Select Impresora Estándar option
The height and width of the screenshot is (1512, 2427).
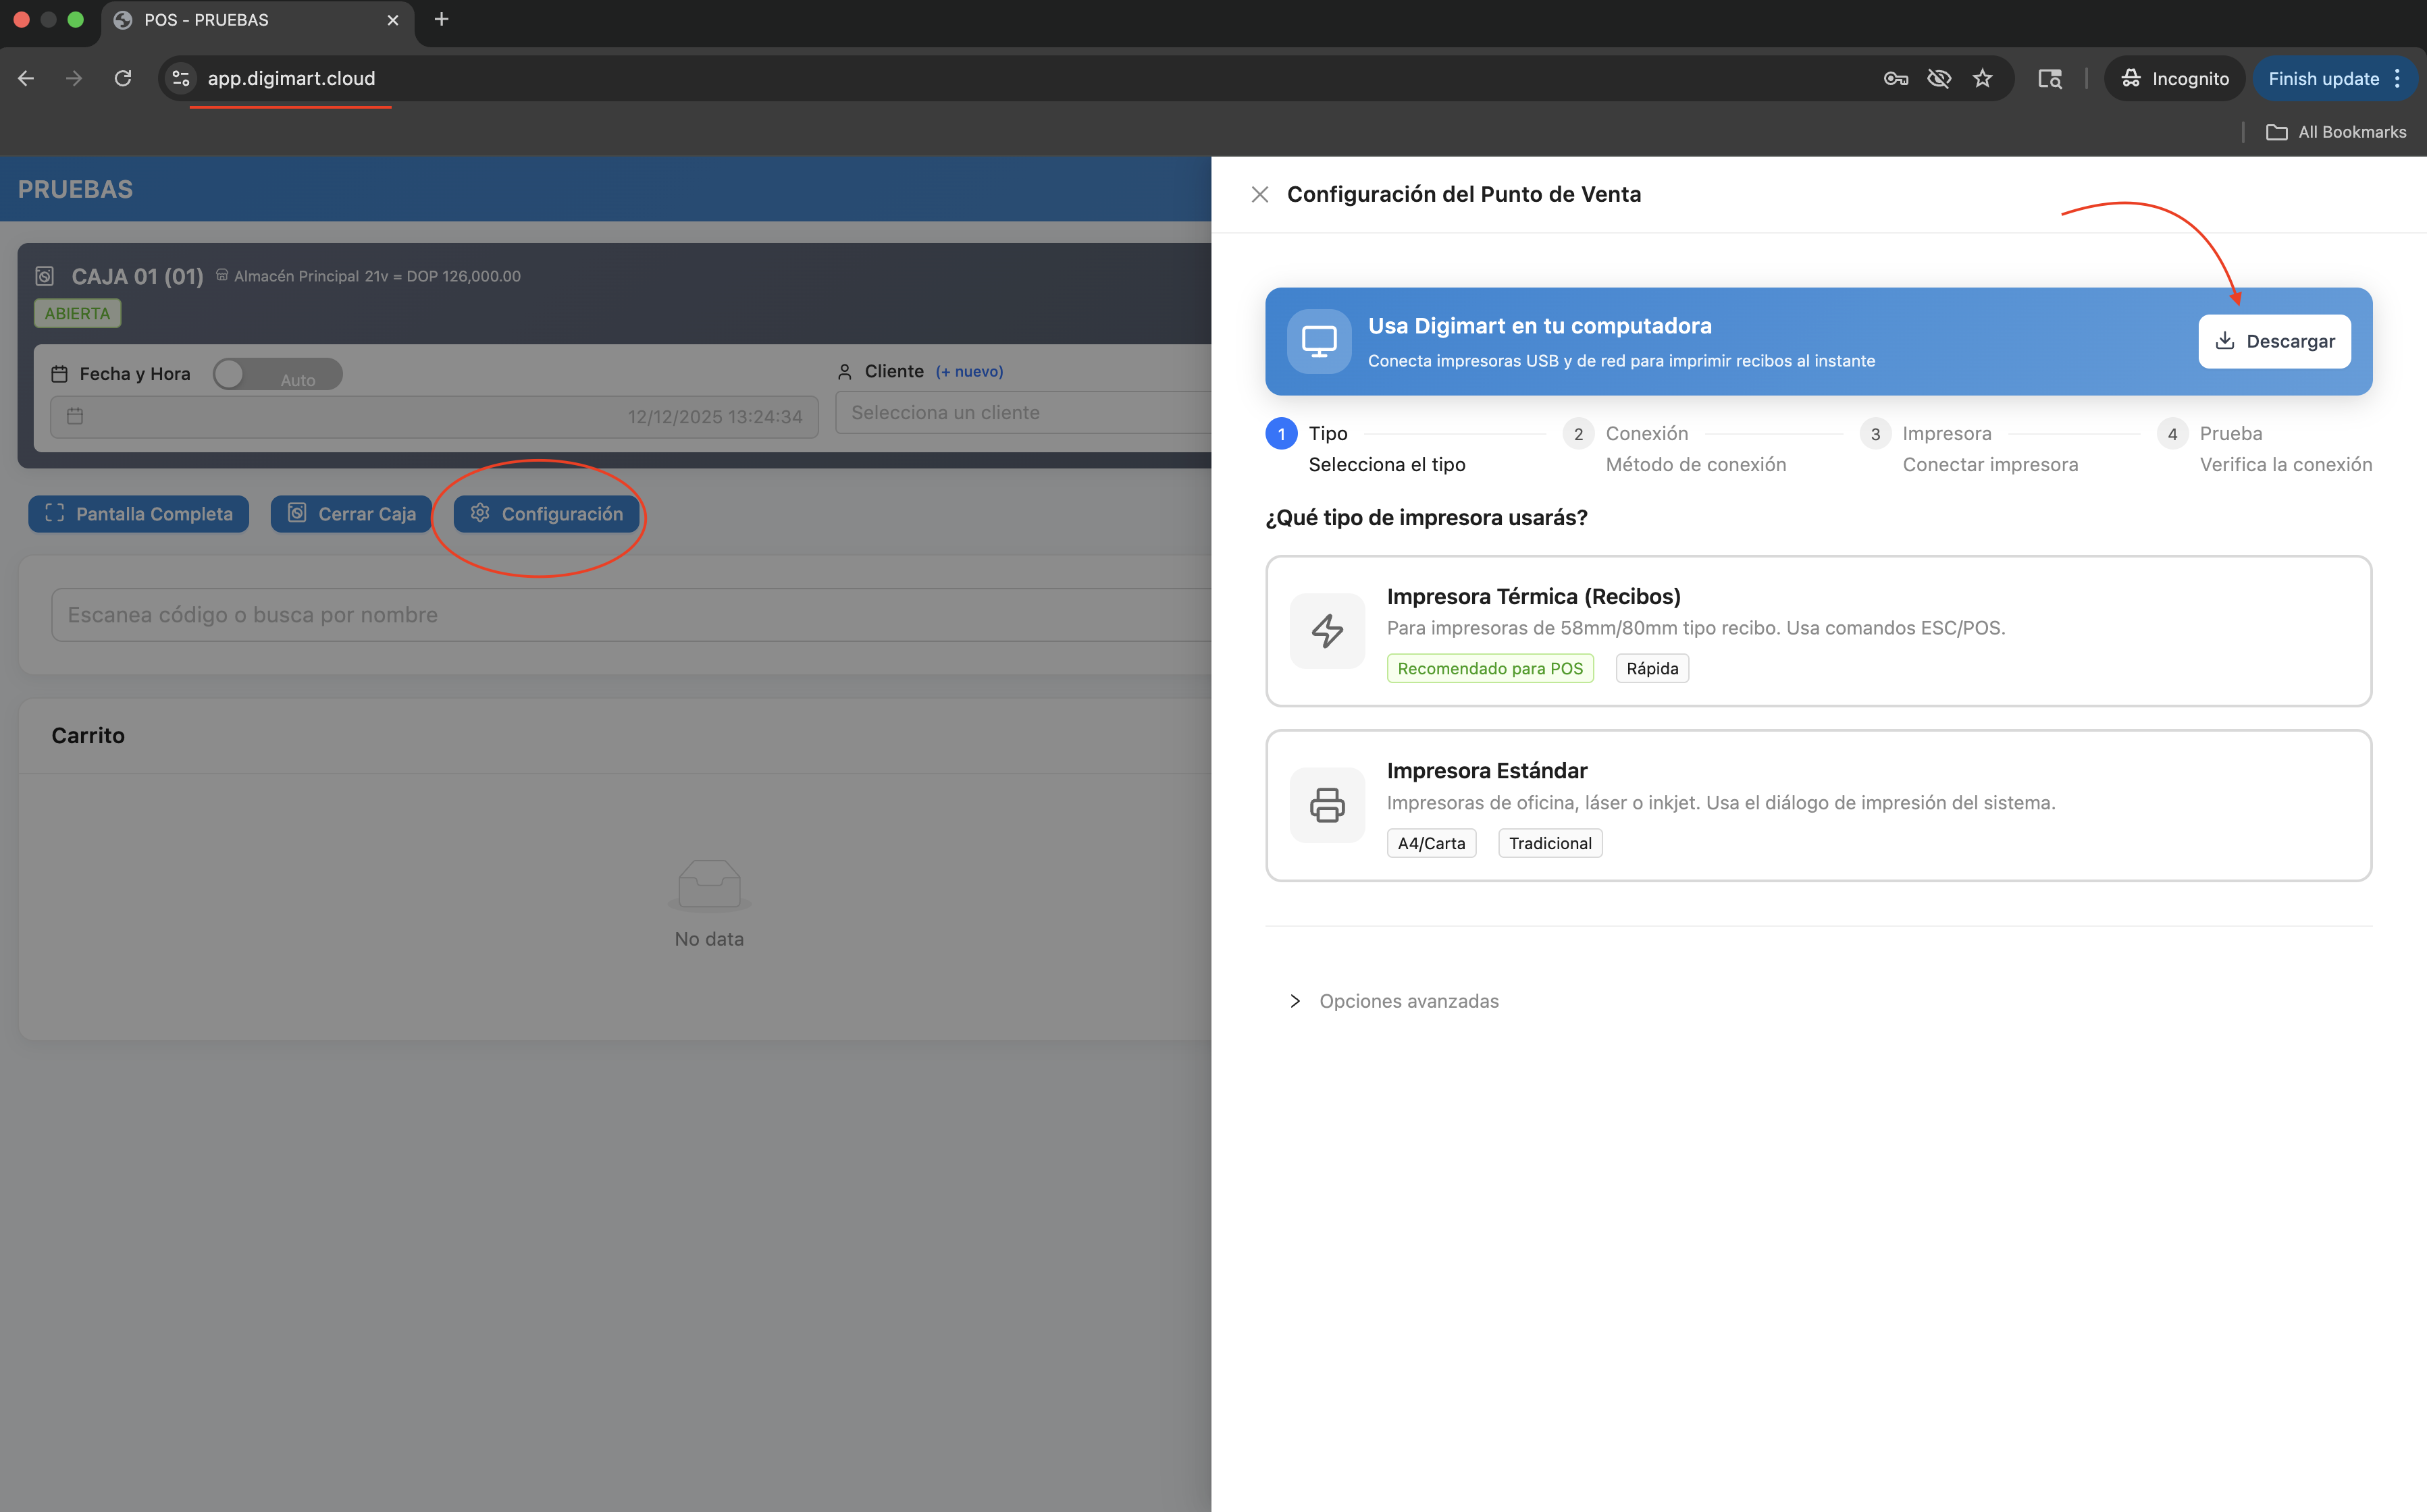point(1818,805)
